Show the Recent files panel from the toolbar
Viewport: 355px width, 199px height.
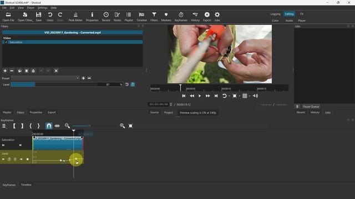[106, 17]
